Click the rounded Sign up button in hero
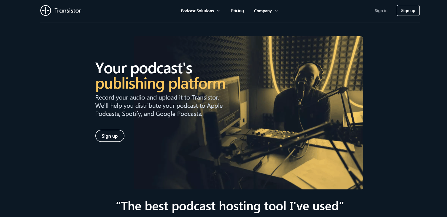This screenshot has height=217, width=447. (110, 136)
